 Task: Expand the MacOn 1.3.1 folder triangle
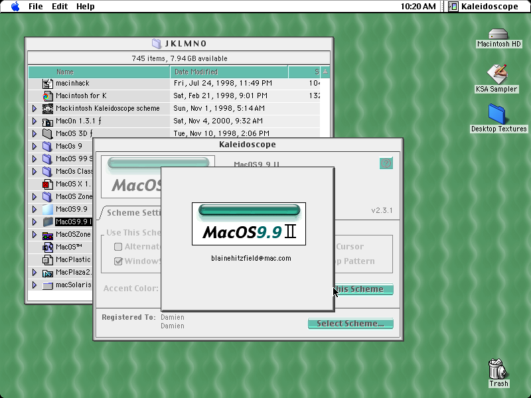35,121
